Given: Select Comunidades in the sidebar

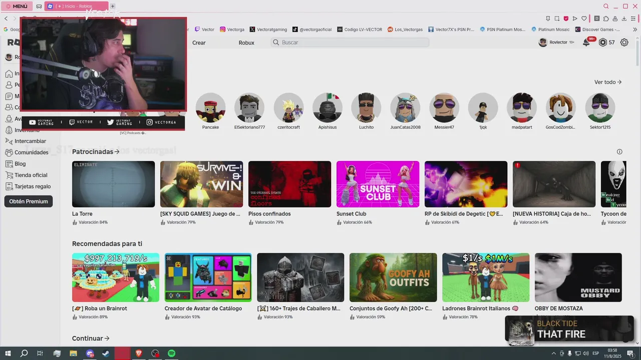Looking at the screenshot, I should [27, 152].
